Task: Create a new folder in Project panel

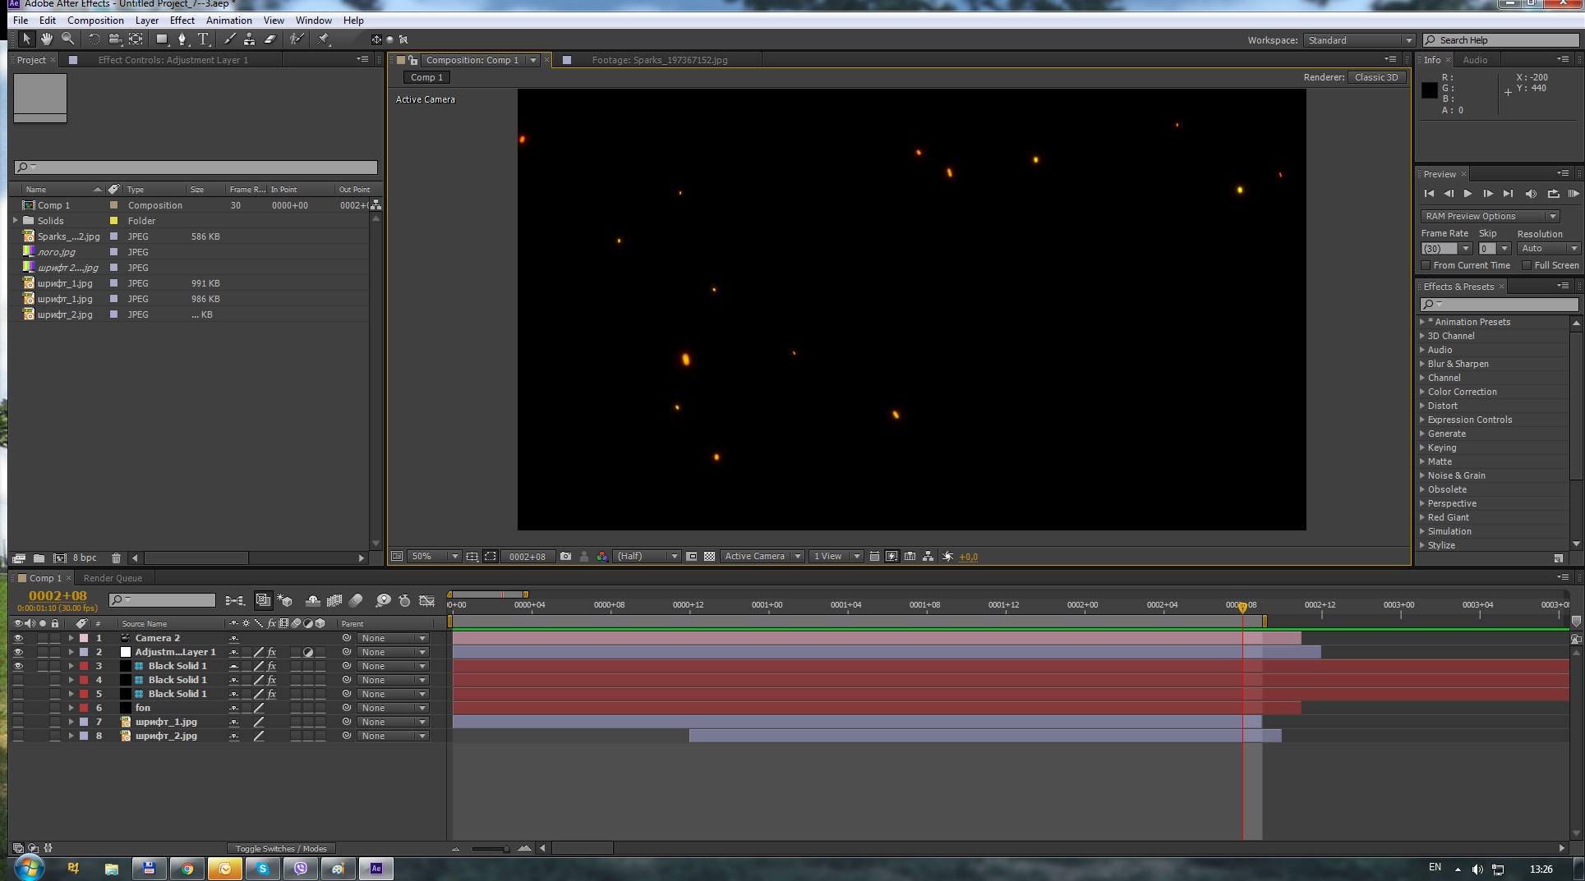Action: (39, 558)
